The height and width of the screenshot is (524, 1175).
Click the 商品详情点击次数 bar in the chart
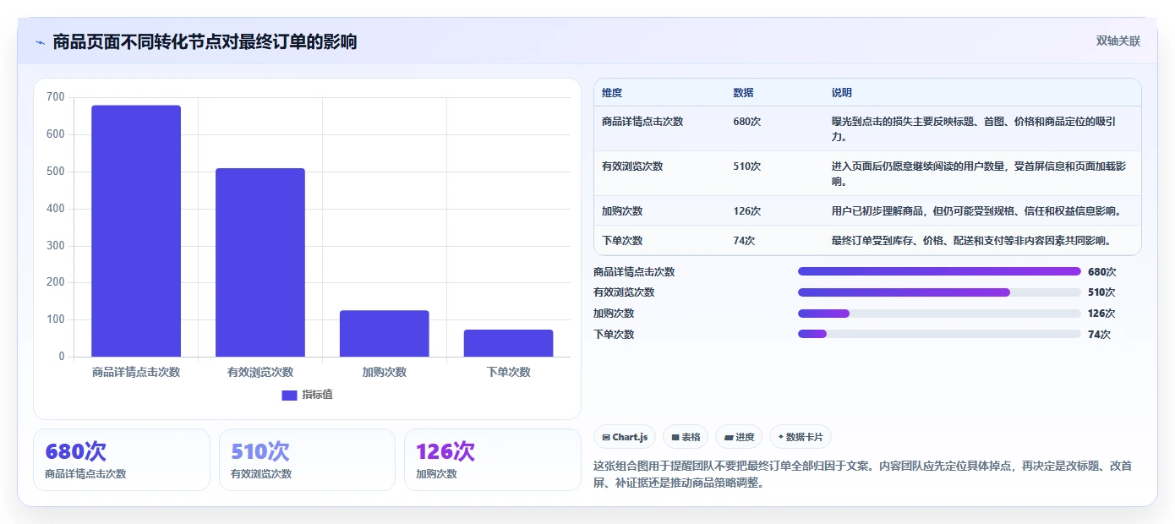click(x=136, y=231)
